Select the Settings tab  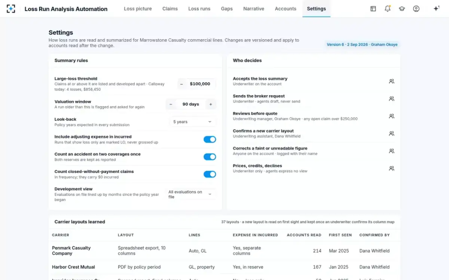[x=316, y=9]
